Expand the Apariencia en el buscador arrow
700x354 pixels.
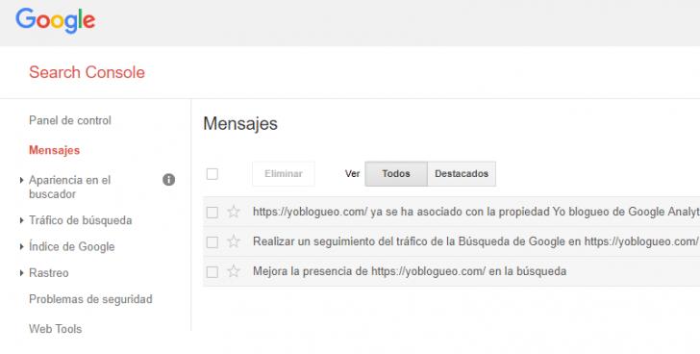coord(21,180)
